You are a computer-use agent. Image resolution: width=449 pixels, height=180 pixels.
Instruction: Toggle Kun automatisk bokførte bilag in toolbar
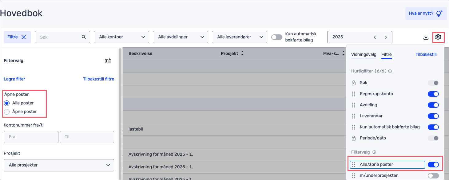[x=276, y=37]
